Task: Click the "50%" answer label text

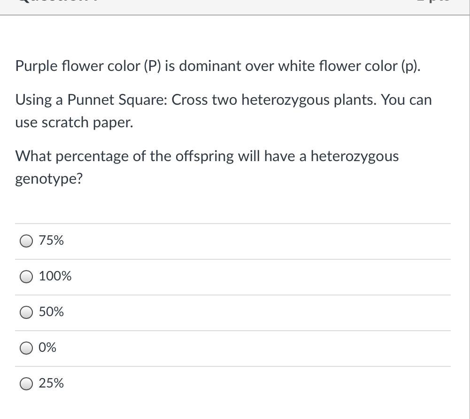Action: (x=51, y=312)
